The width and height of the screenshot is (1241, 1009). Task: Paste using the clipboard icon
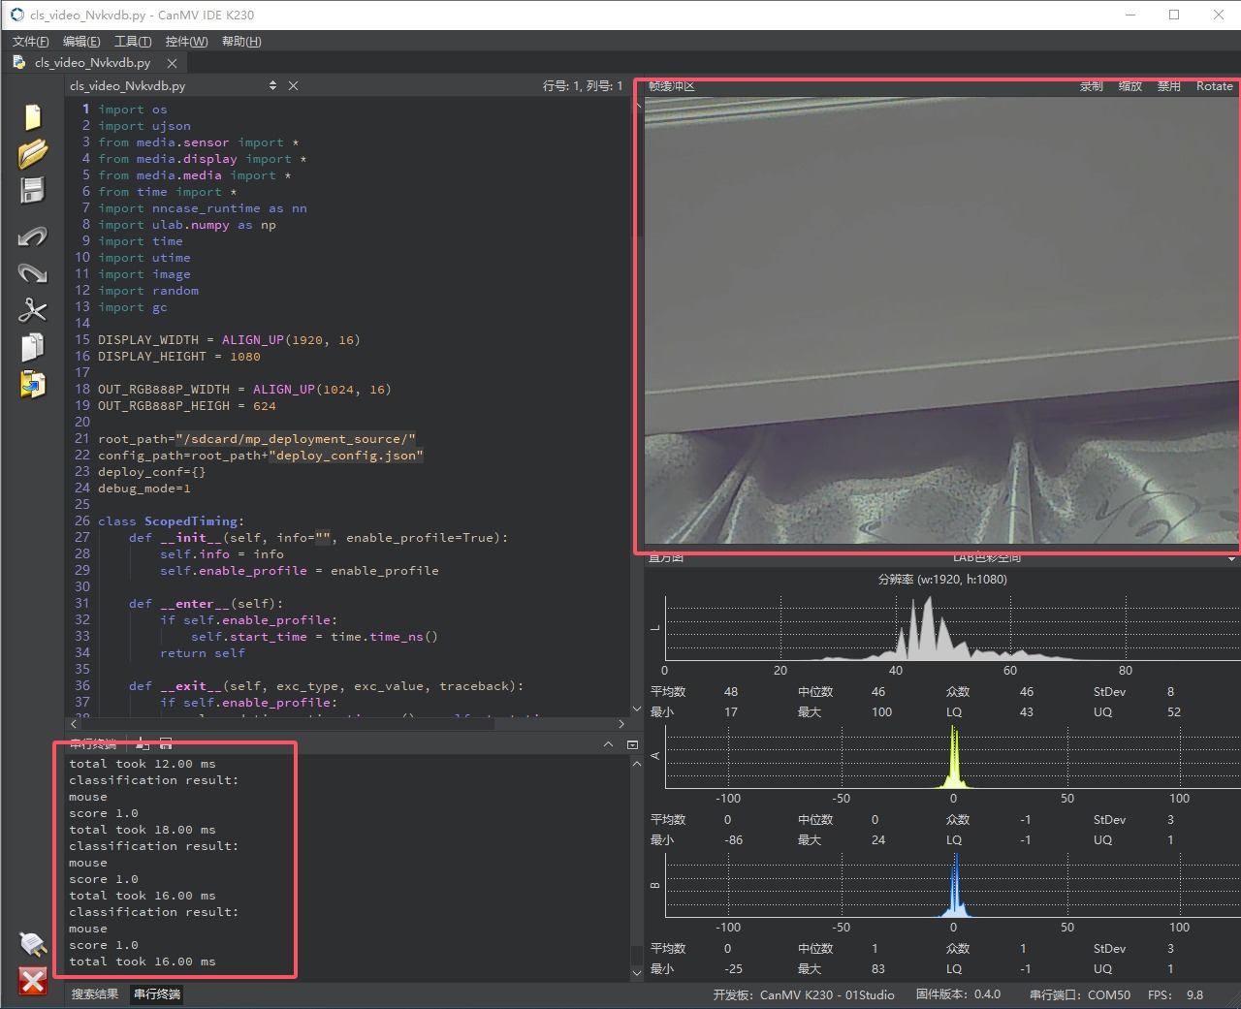click(32, 384)
